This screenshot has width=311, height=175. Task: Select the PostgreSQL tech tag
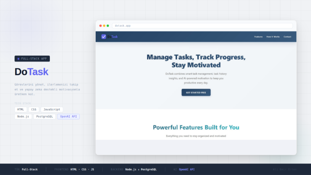point(44,117)
